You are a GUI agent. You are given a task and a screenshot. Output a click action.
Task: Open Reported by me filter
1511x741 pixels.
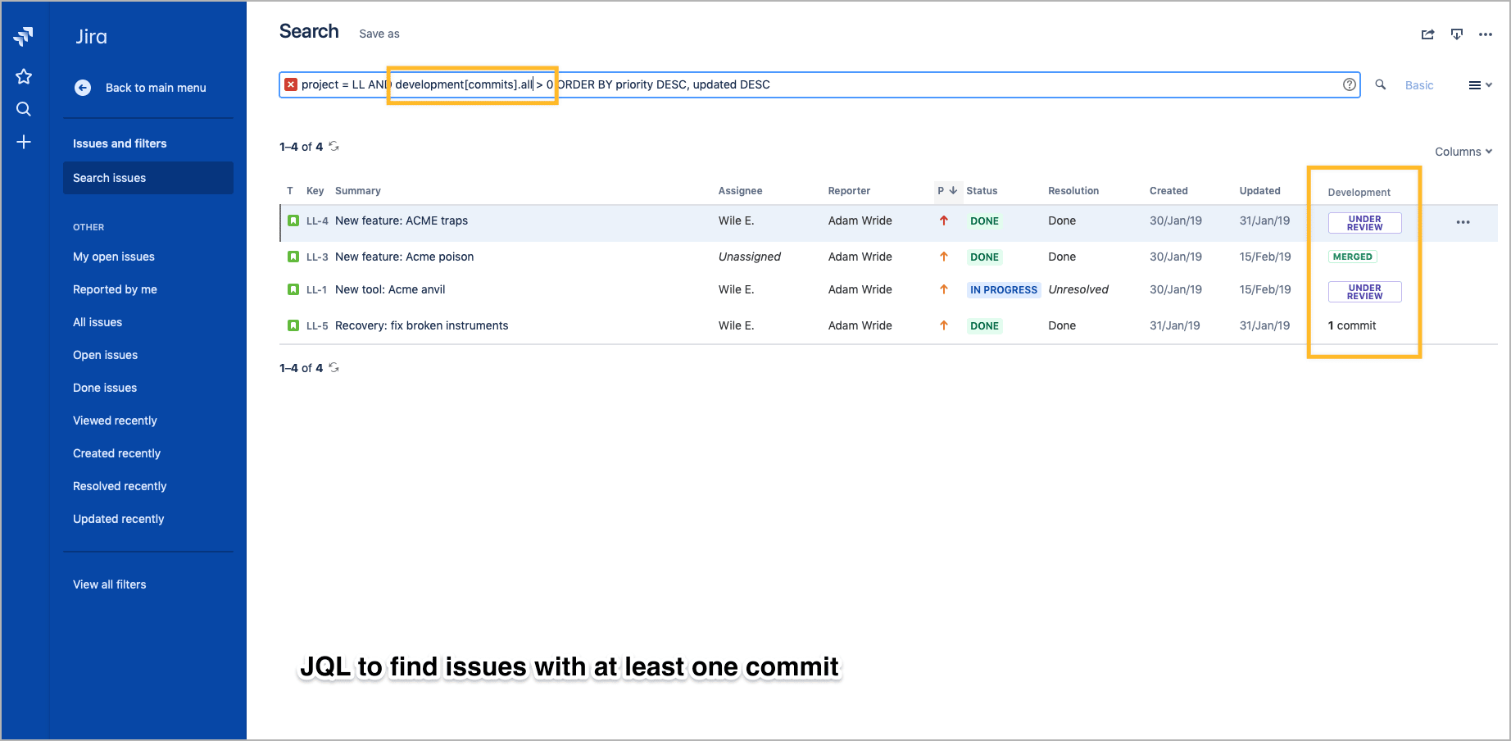pyautogui.click(x=115, y=289)
